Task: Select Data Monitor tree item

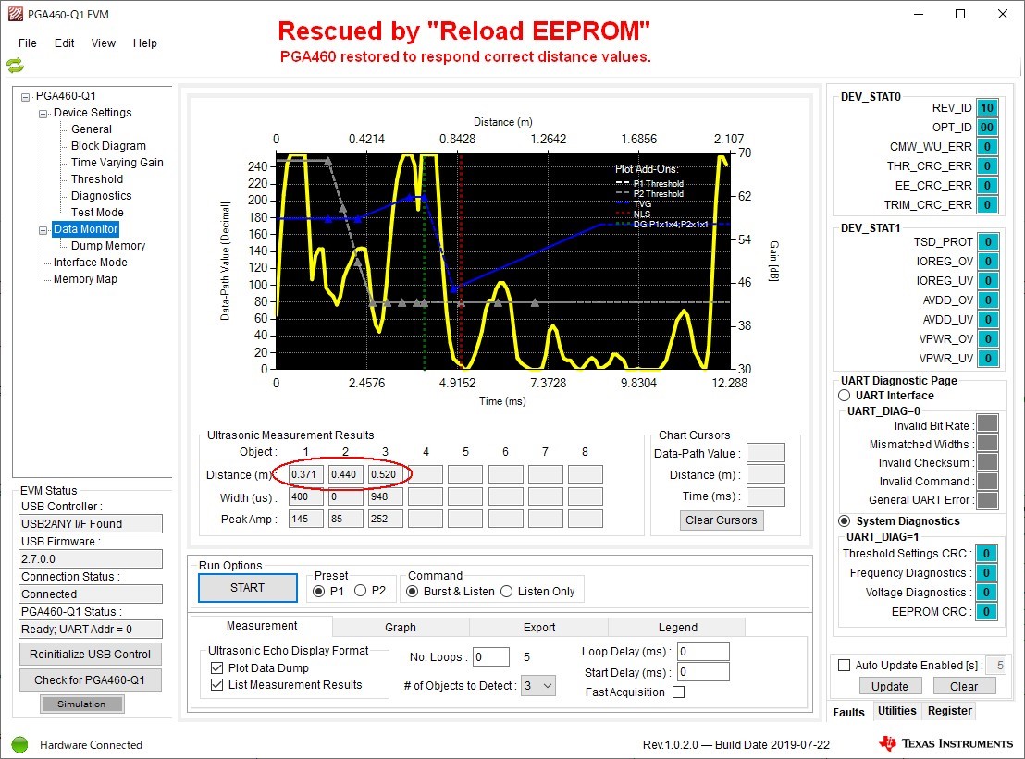Action: coord(86,229)
